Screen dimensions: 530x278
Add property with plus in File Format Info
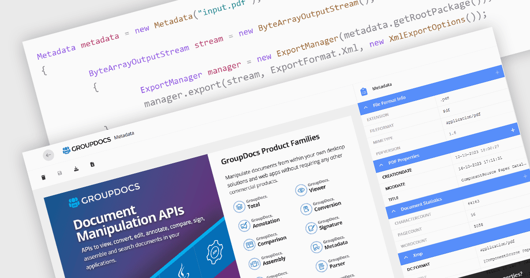tap(497, 72)
